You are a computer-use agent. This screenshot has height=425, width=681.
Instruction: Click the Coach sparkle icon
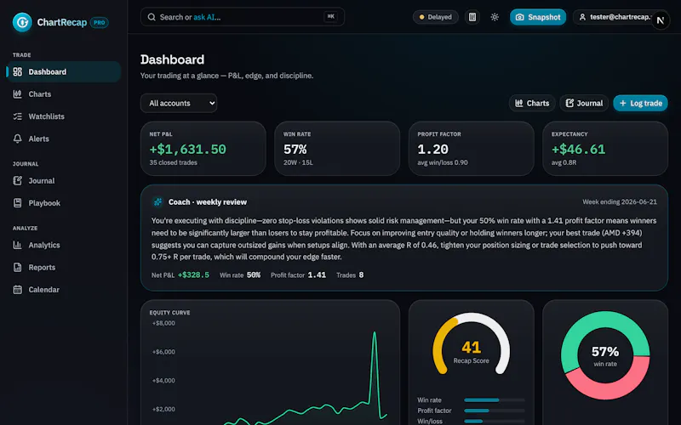[x=157, y=202]
